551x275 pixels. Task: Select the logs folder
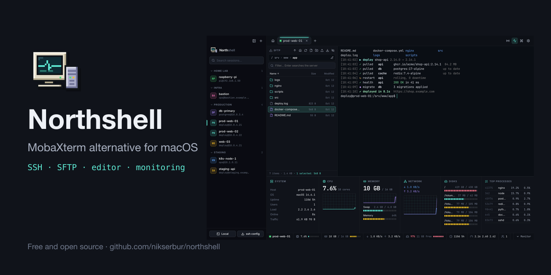pyautogui.click(x=302, y=80)
